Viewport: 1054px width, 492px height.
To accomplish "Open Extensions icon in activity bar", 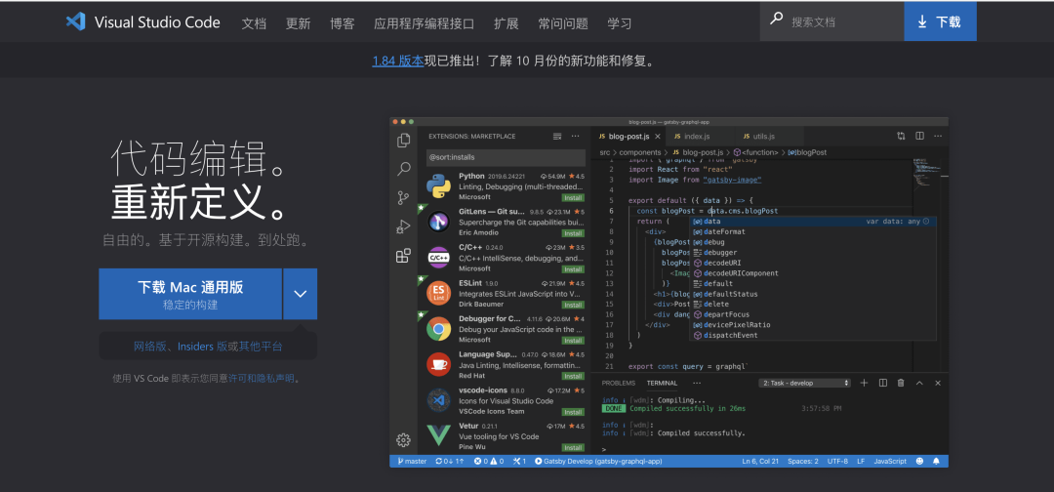I will point(403,256).
